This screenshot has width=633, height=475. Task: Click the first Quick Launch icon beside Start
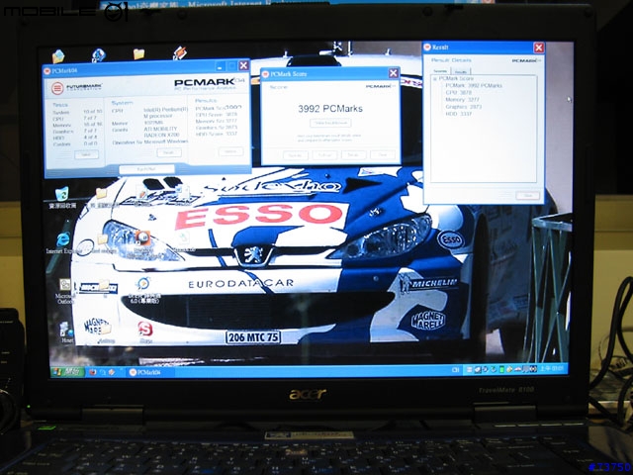(x=92, y=372)
